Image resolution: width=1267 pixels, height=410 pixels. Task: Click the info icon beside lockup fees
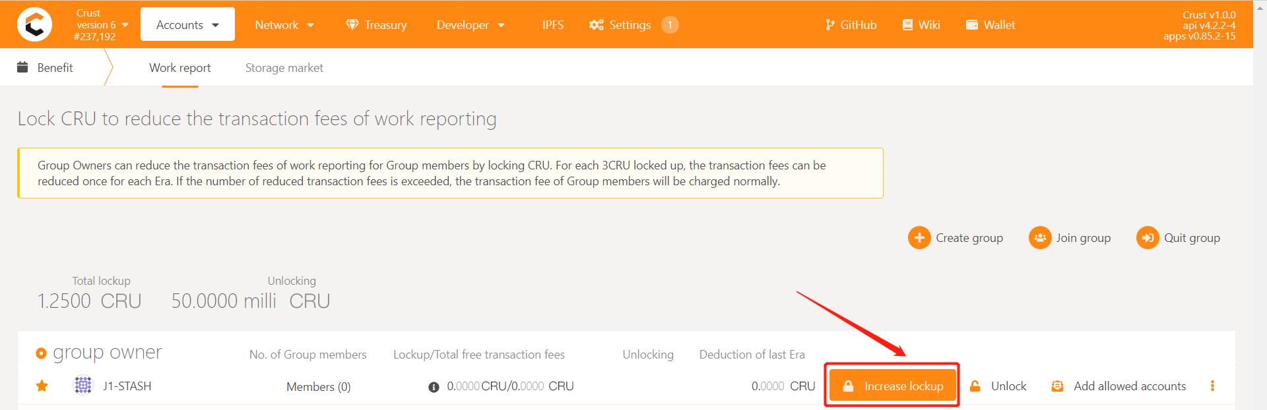[434, 387]
